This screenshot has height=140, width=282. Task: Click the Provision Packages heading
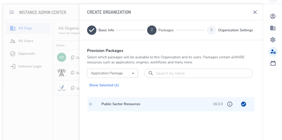105,51
